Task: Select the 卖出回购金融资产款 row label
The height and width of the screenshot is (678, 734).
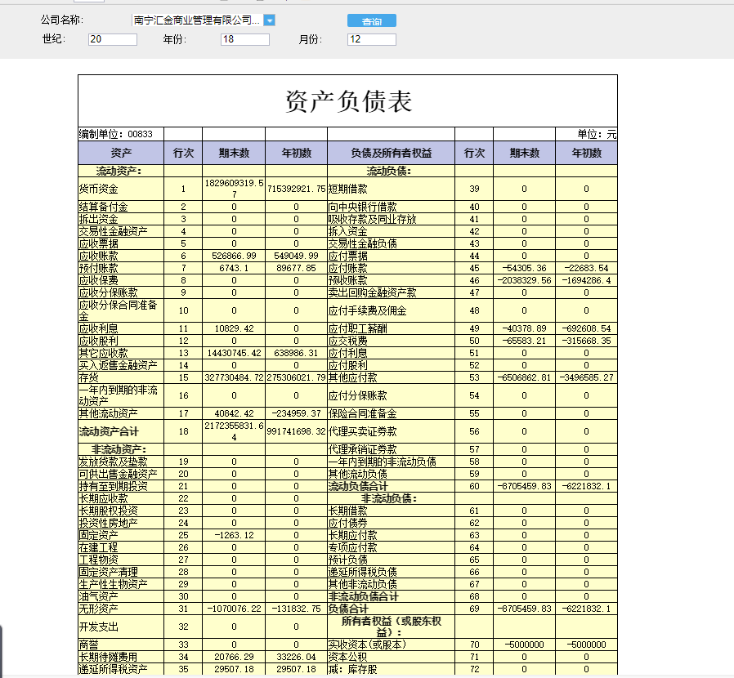Action: tap(372, 292)
